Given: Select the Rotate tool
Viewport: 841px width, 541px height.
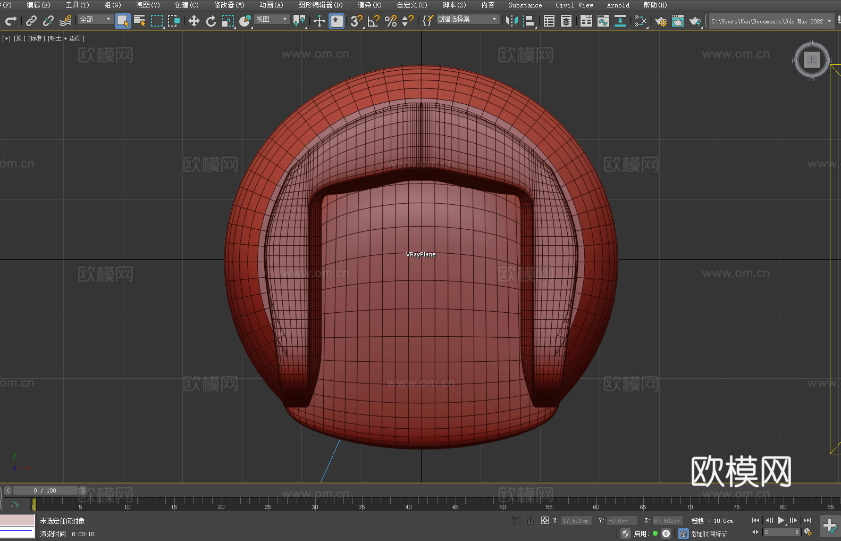Looking at the screenshot, I should tap(211, 21).
